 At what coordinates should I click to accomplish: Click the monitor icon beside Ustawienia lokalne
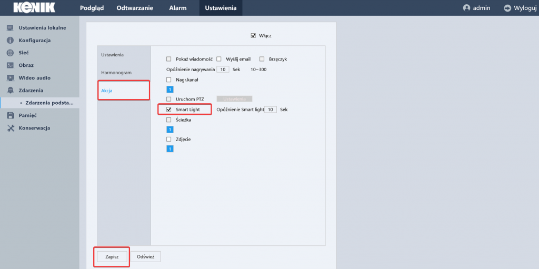pos(9,28)
